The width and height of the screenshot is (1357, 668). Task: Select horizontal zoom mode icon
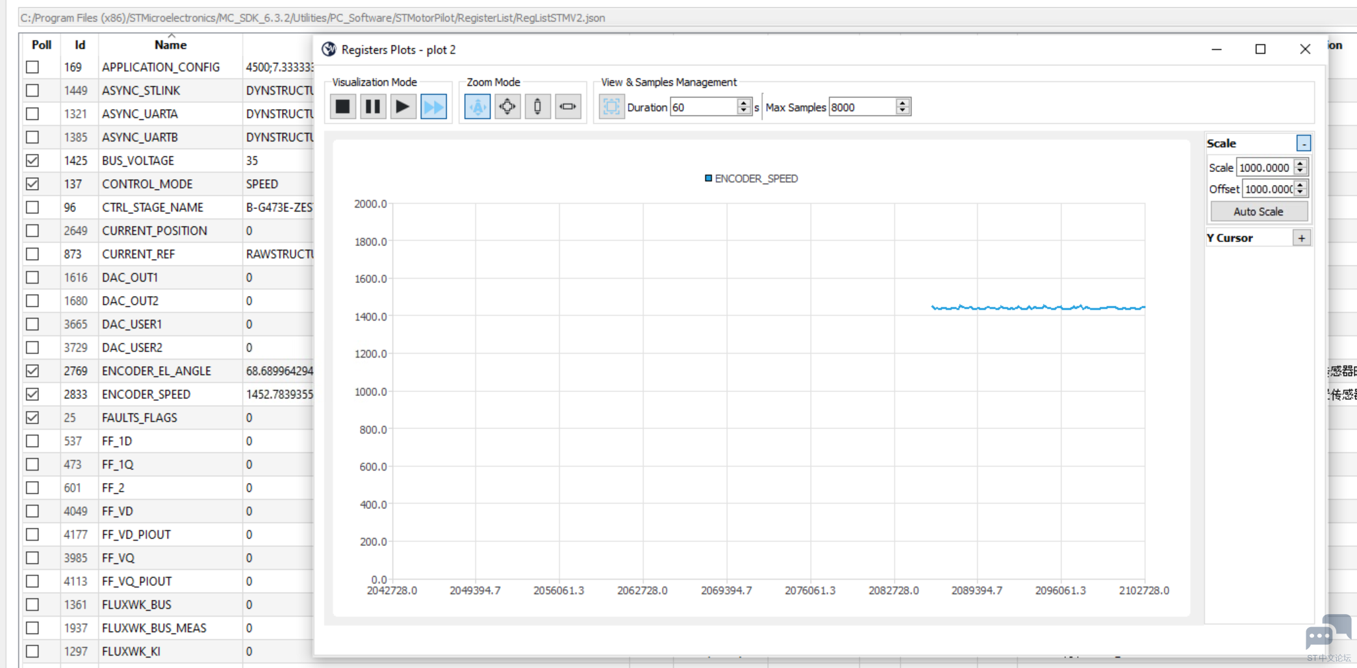(568, 106)
